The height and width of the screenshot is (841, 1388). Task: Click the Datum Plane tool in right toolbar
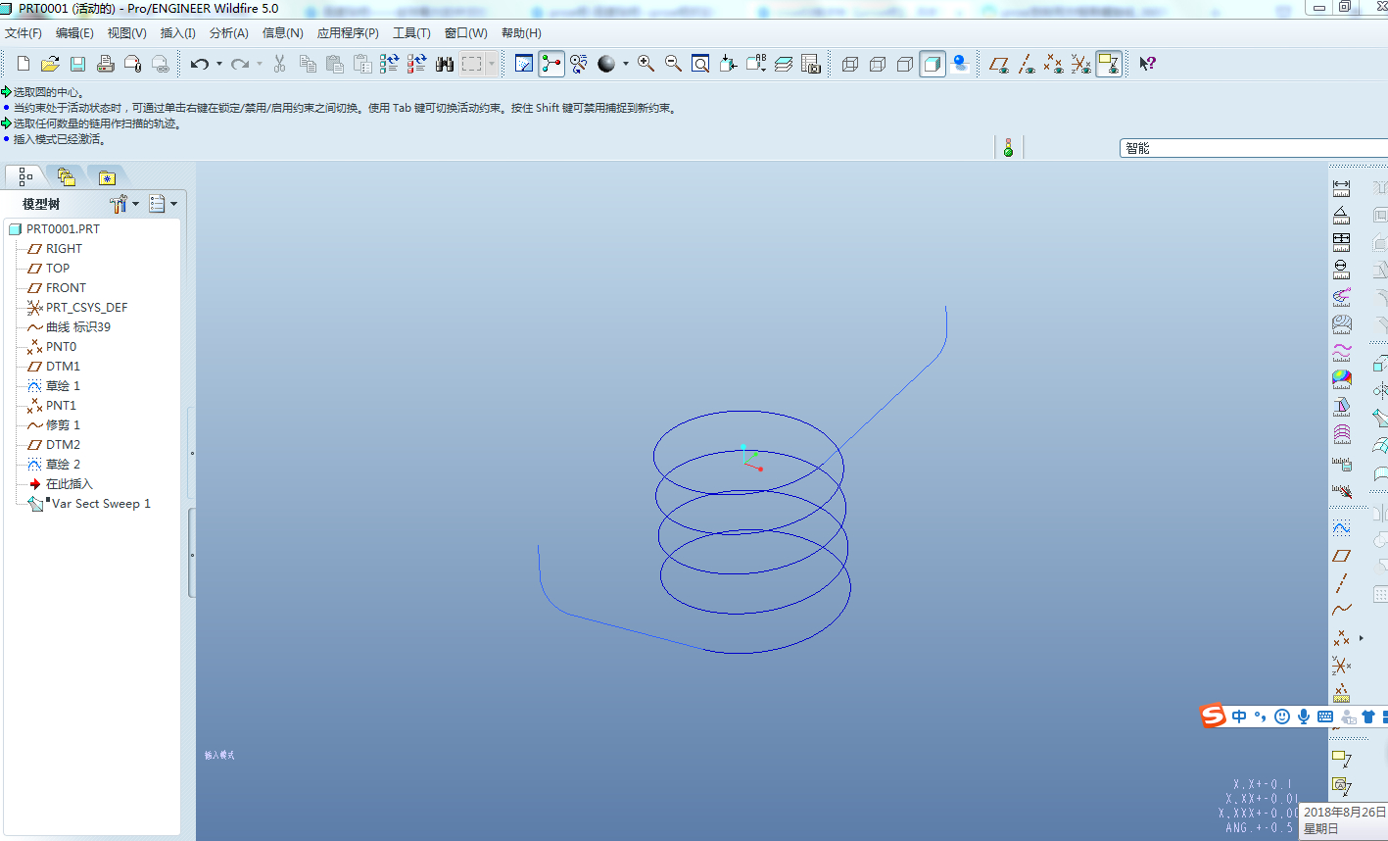(x=1341, y=556)
